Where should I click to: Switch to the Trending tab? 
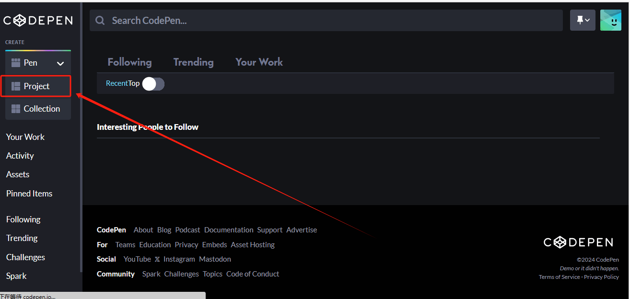point(193,62)
